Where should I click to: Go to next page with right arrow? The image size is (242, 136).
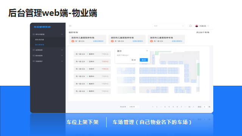click(193, 107)
